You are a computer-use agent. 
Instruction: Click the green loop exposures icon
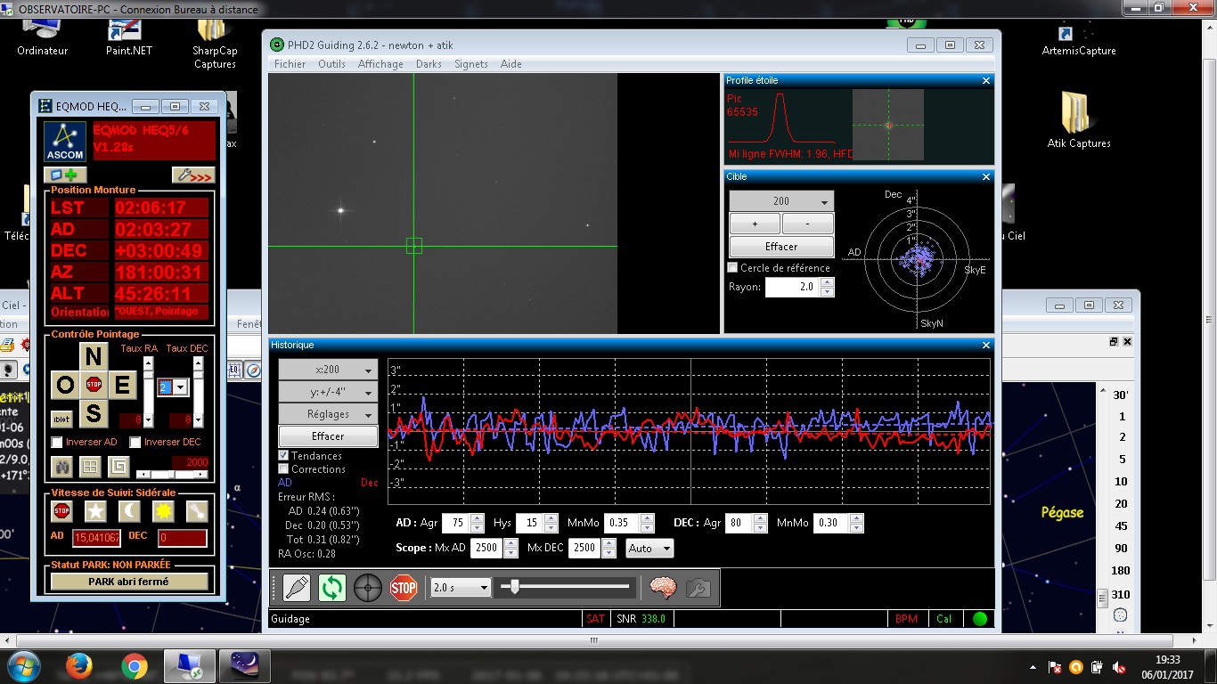(x=331, y=588)
